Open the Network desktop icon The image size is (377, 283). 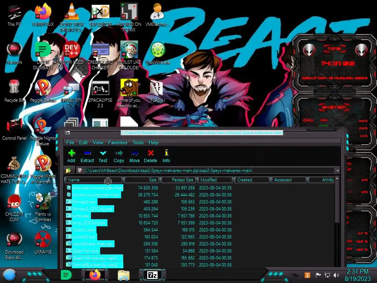pos(14,53)
